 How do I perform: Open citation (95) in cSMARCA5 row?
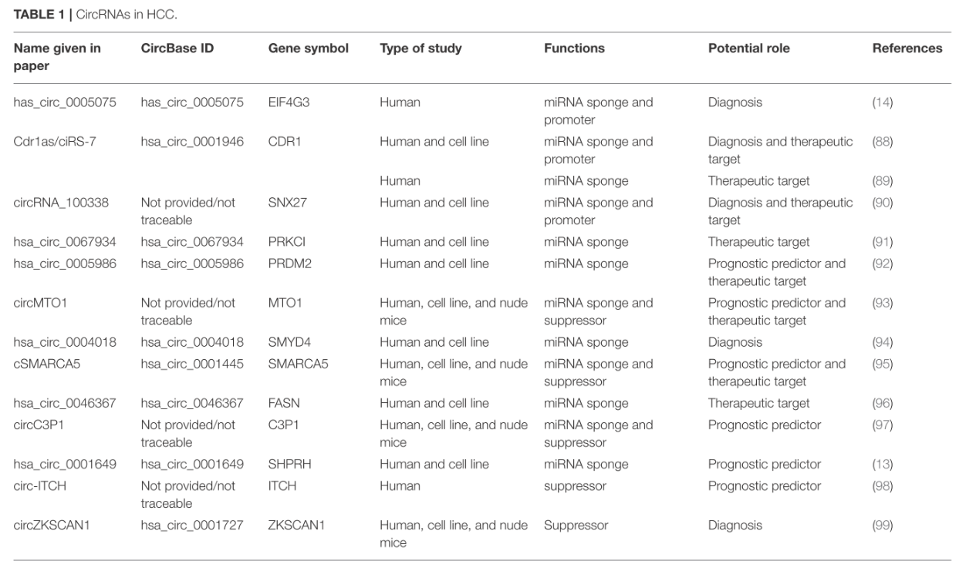click(x=883, y=364)
